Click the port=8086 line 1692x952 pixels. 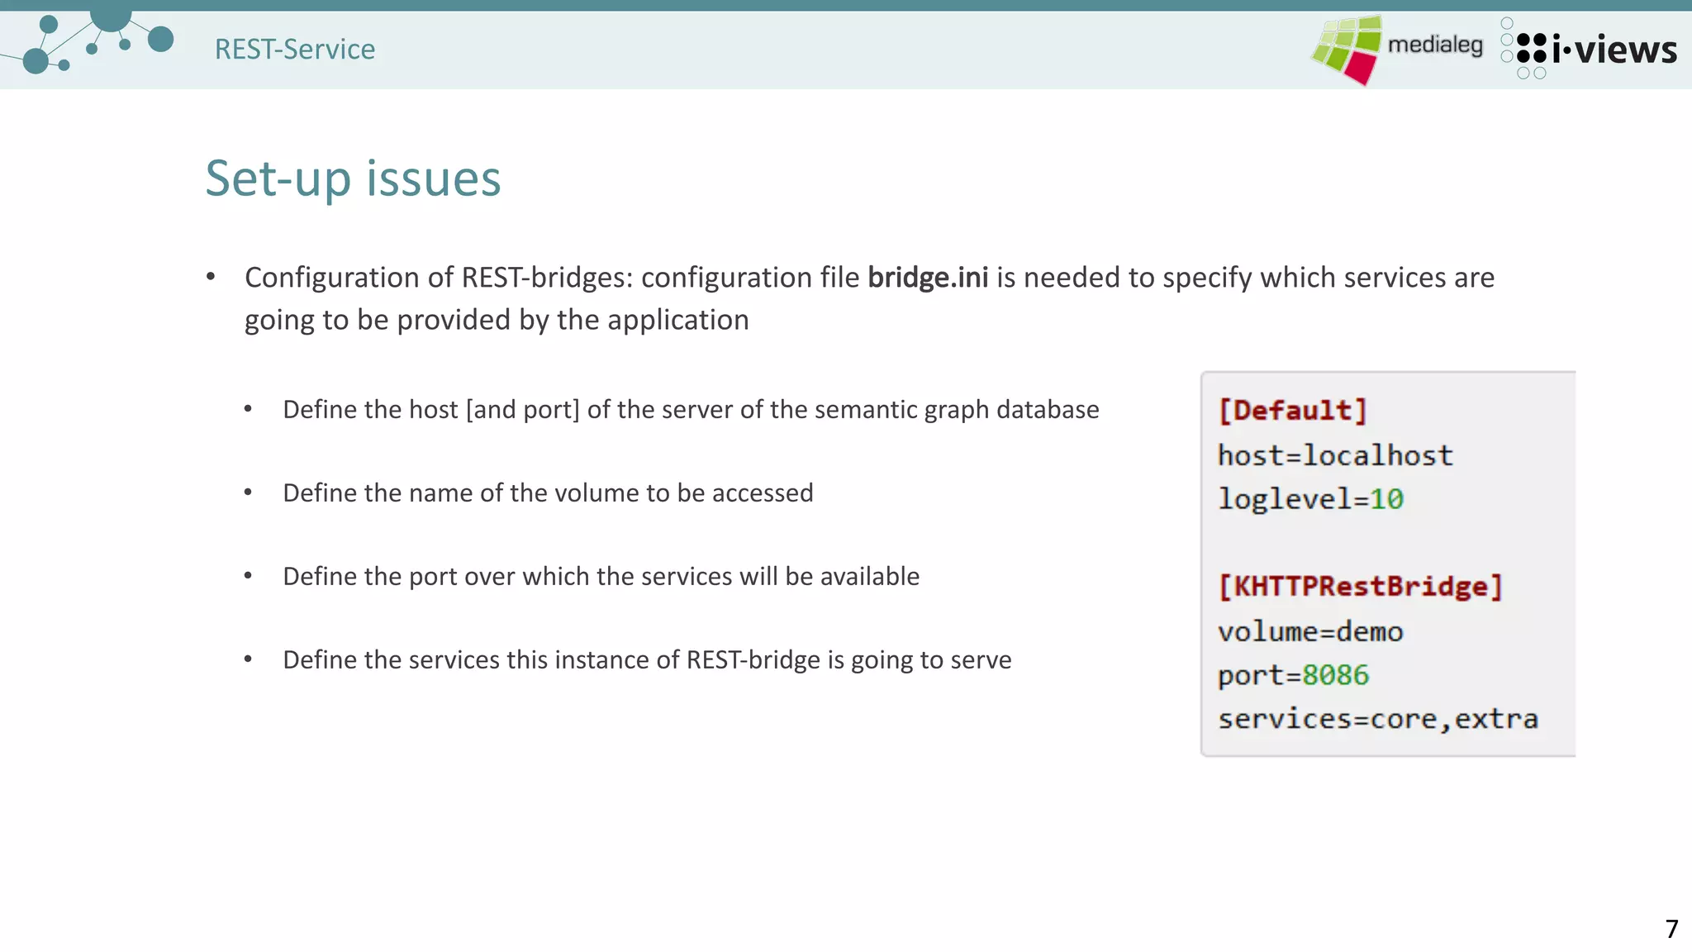(x=1293, y=676)
